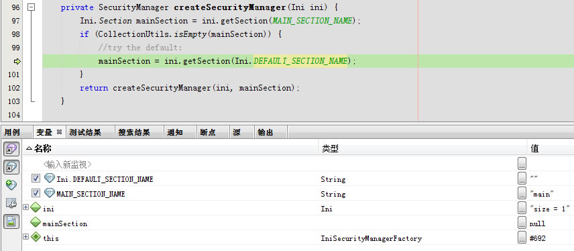Collapse the createSecurityManager method fold
The image size is (574, 251).
(x=32, y=7)
